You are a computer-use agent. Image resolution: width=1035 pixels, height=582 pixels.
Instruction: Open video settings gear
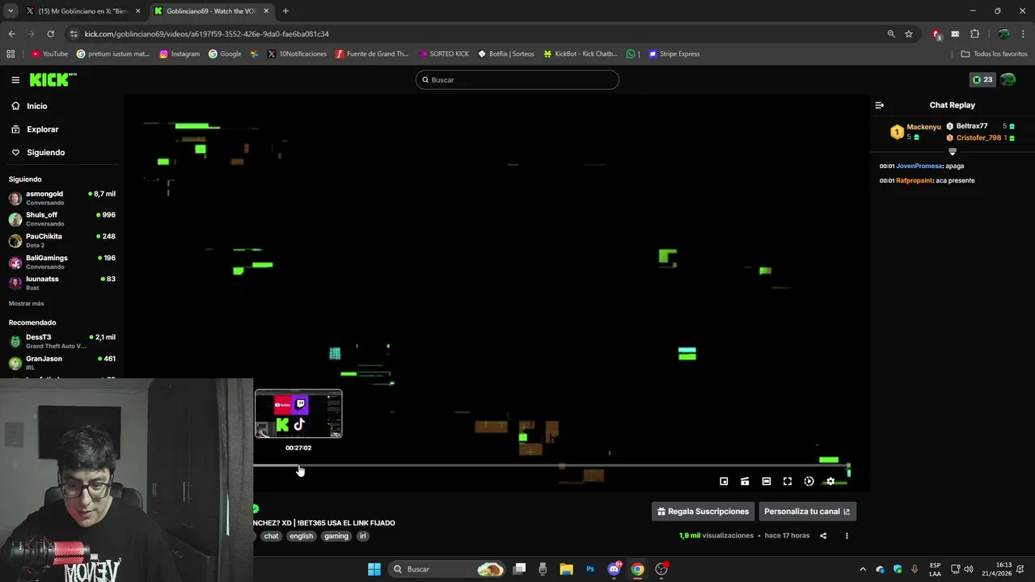click(x=830, y=481)
